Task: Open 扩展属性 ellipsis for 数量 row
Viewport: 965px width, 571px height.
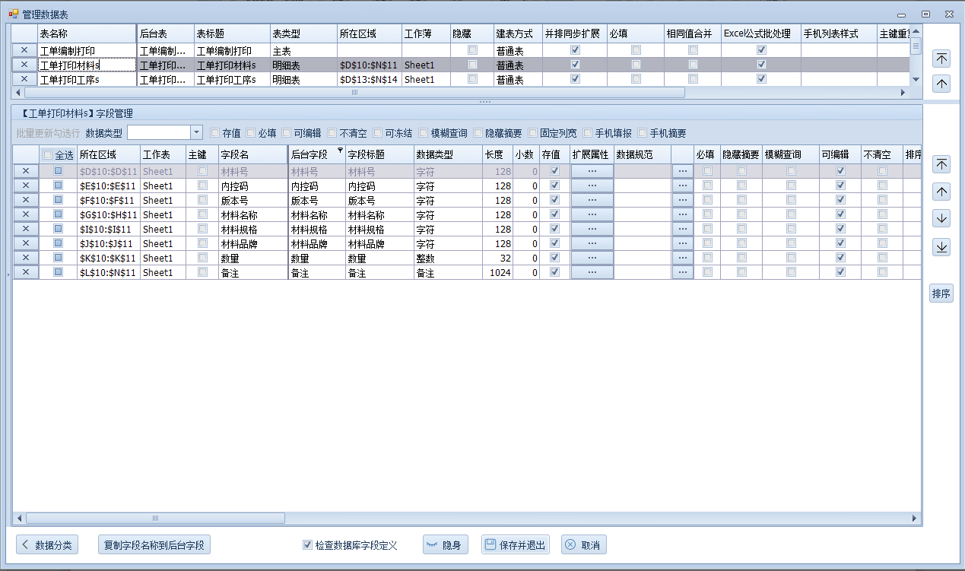Action: [592, 258]
